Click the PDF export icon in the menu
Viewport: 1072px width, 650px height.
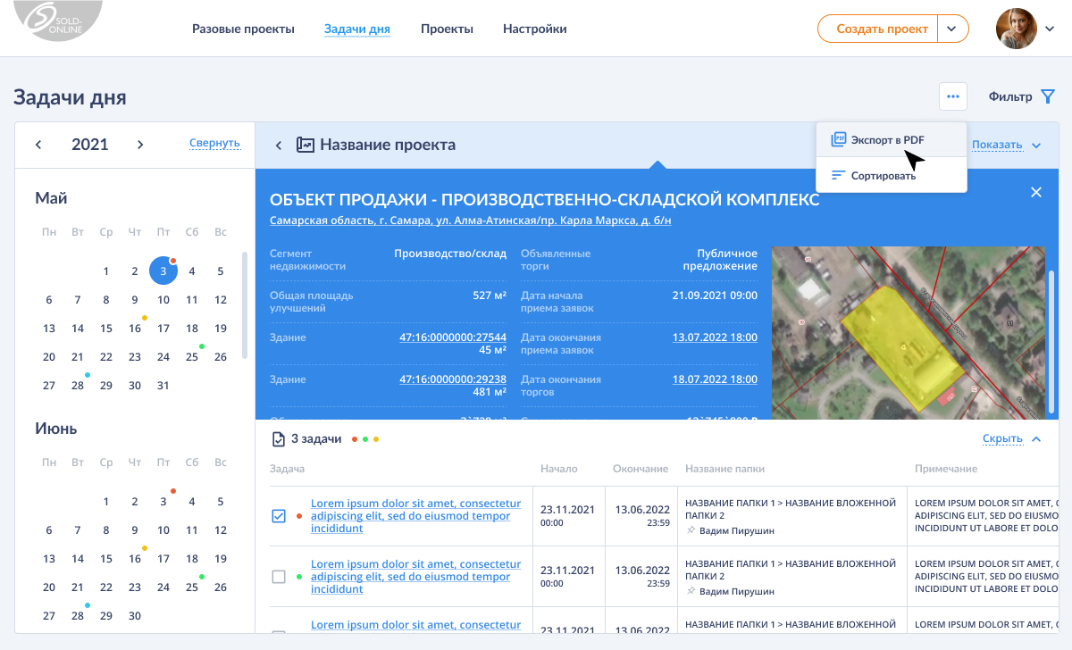(x=838, y=139)
